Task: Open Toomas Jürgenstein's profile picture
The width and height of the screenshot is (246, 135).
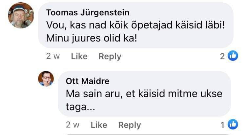Action: coord(21,16)
